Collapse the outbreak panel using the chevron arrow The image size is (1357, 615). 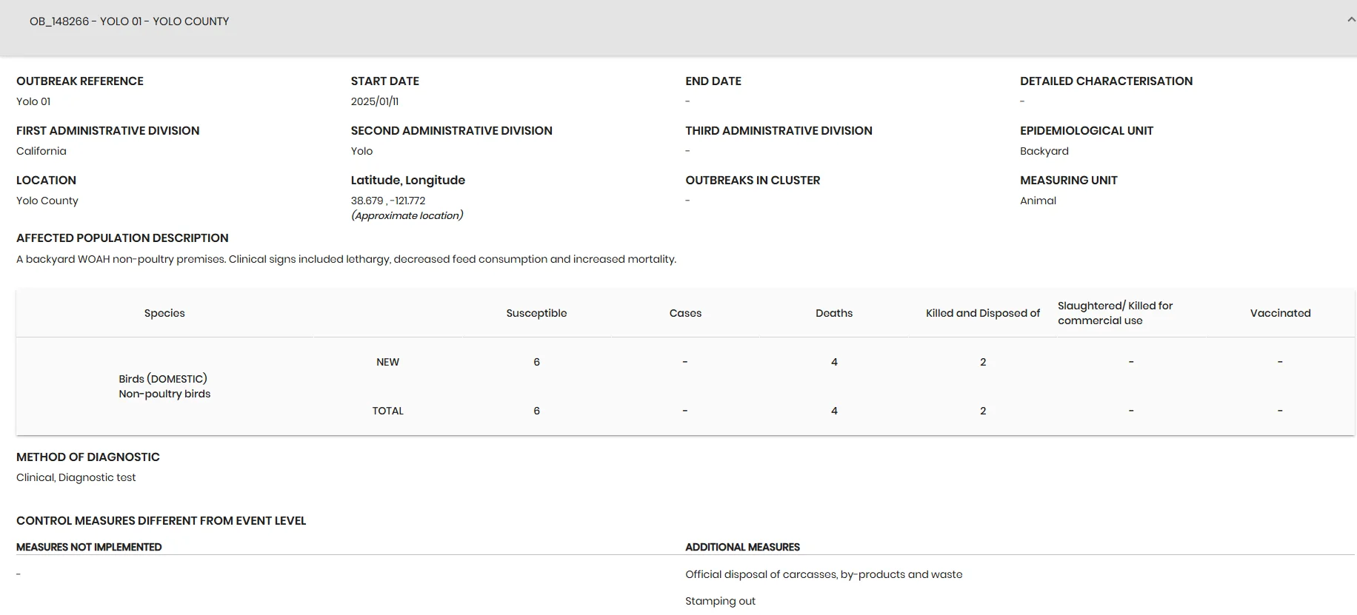tap(1351, 21)
